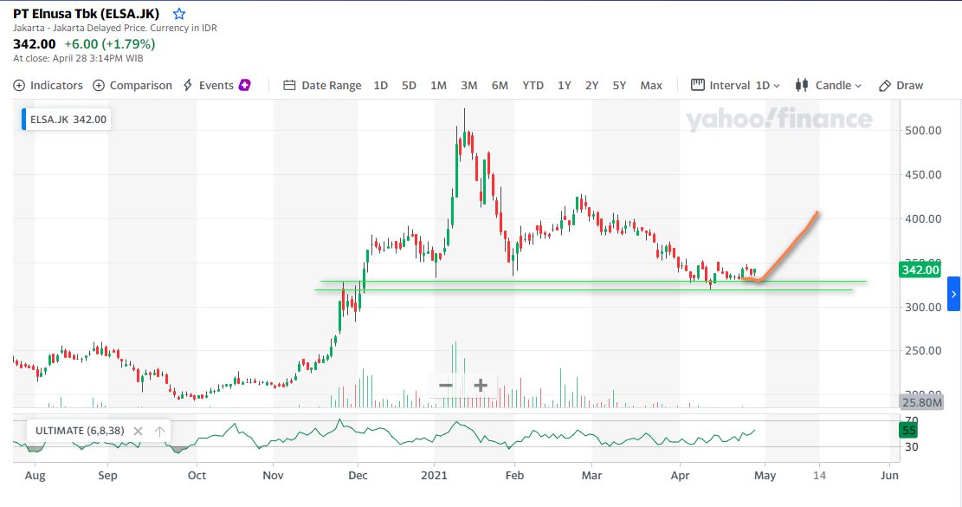Select the 3M range
The height and width of the screenshot is (507, 962).
point(468,85)
